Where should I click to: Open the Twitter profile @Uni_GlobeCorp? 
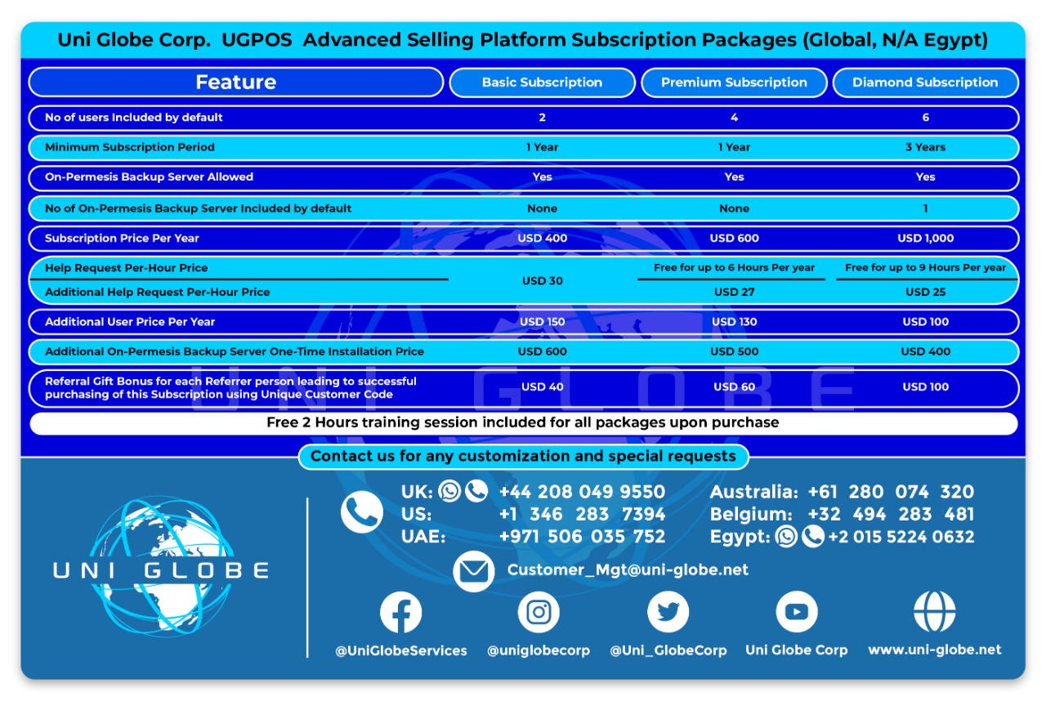pos(668,611)
